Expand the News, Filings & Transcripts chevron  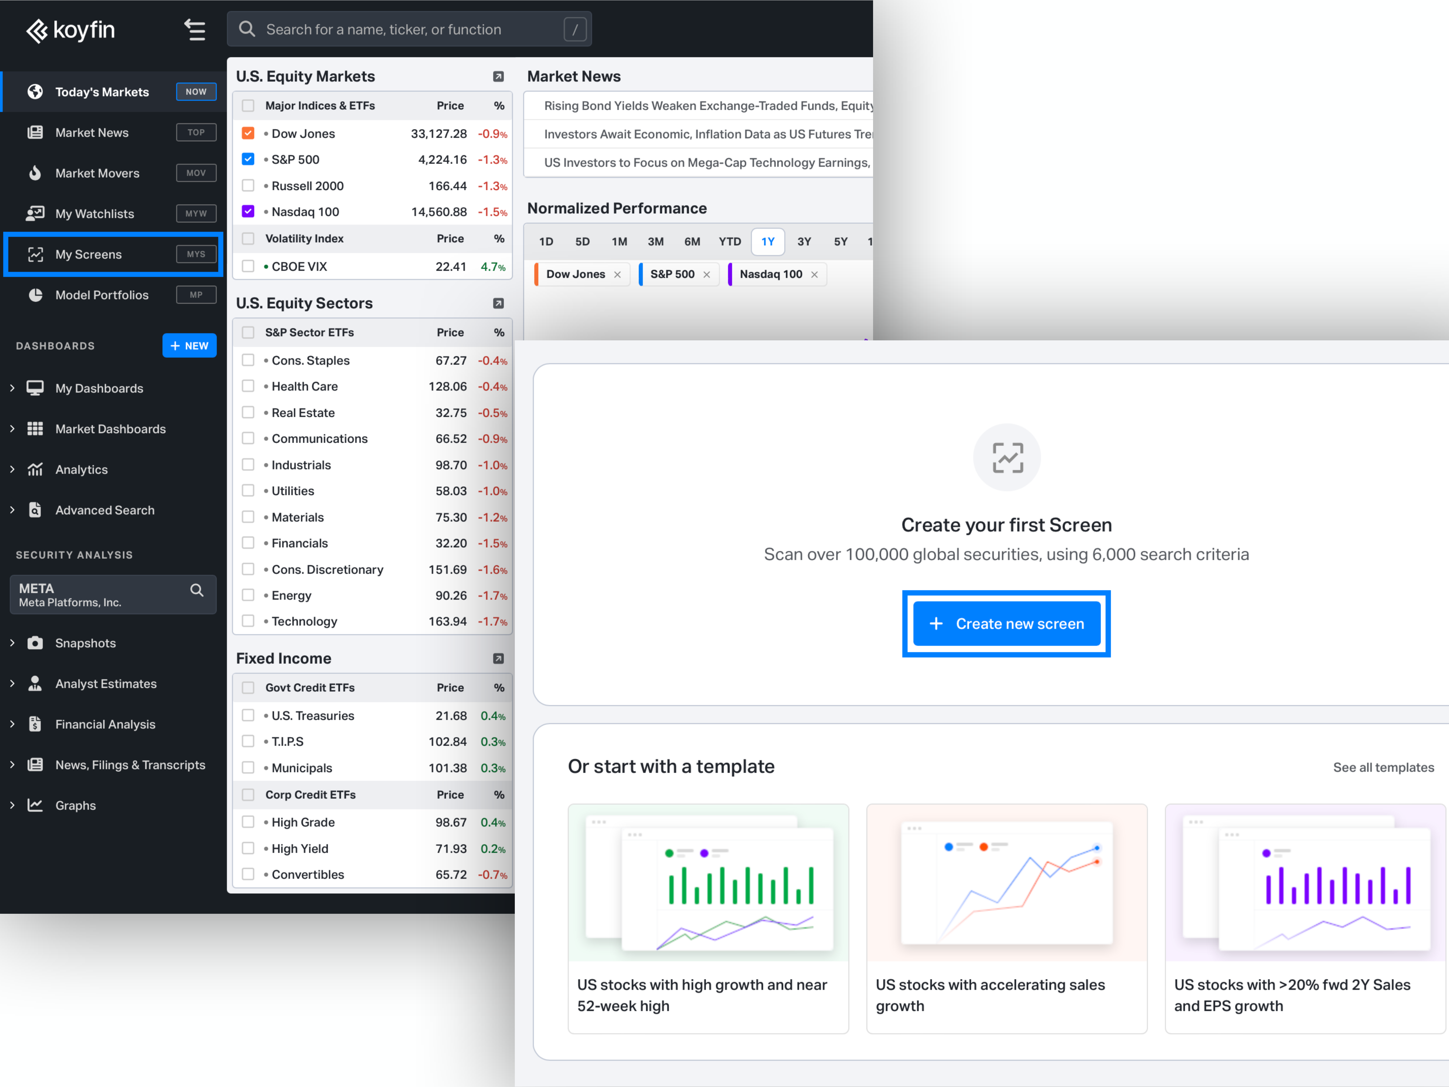pyautogui.click(x=12, y=765)
